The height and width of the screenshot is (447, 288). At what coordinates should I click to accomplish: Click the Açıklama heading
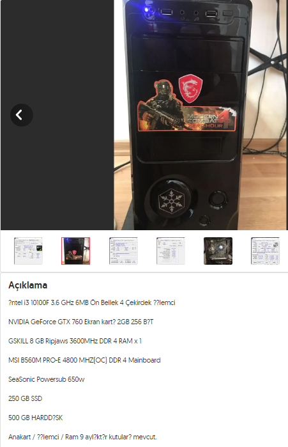click(x=28, y=285)
